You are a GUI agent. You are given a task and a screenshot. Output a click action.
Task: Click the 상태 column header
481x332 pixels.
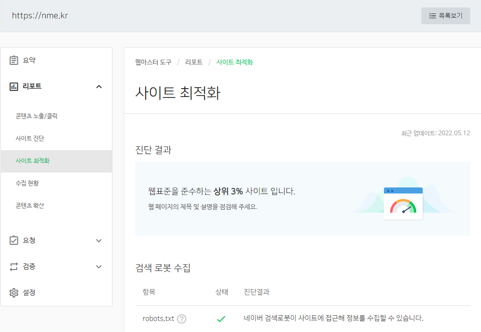(222, 292)
